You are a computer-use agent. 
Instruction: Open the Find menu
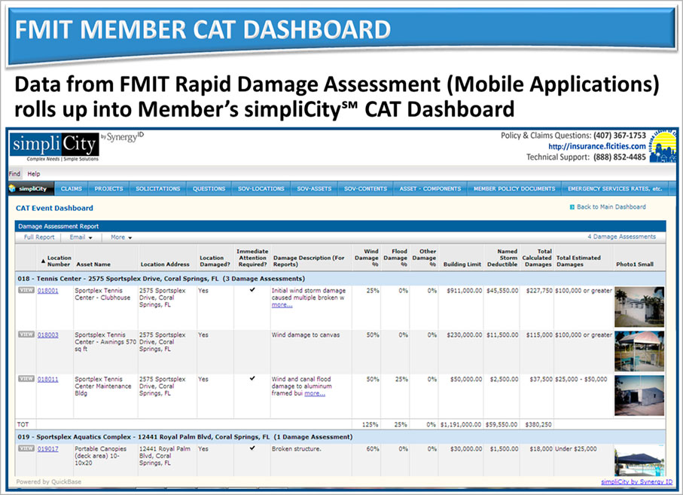pos(14,173)
